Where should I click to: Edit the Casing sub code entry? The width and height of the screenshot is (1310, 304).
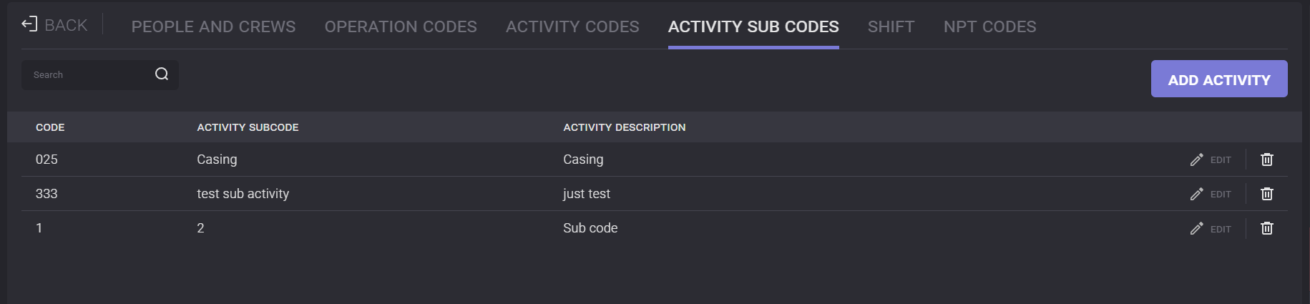pyautogui.click(x=1211, y=160)
